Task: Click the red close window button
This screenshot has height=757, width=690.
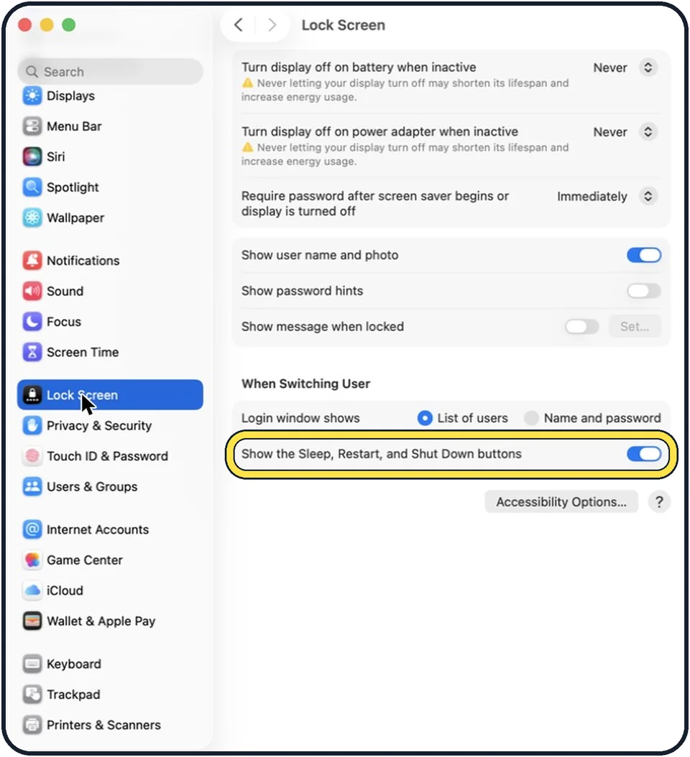Action: click(x=24, y=24)
